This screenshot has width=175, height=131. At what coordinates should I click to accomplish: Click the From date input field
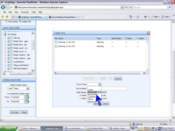click(17, 97)
